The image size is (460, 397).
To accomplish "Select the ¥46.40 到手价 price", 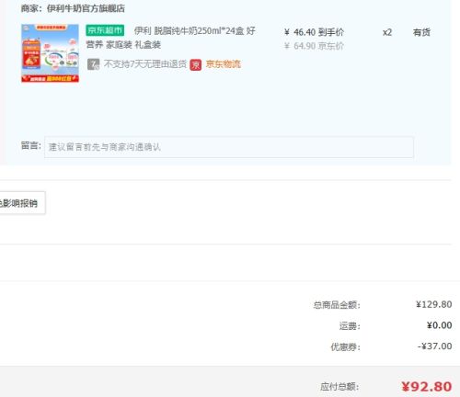I will click(x=315, y=32).
